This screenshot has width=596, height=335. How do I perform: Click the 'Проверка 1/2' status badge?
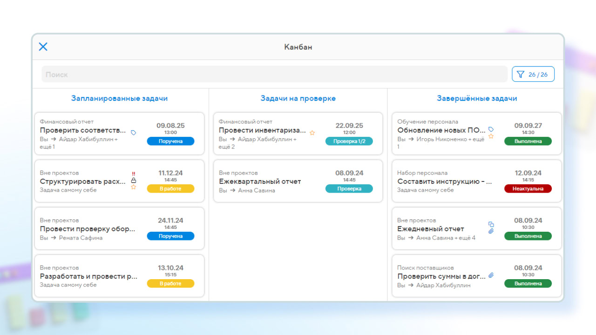349,141
